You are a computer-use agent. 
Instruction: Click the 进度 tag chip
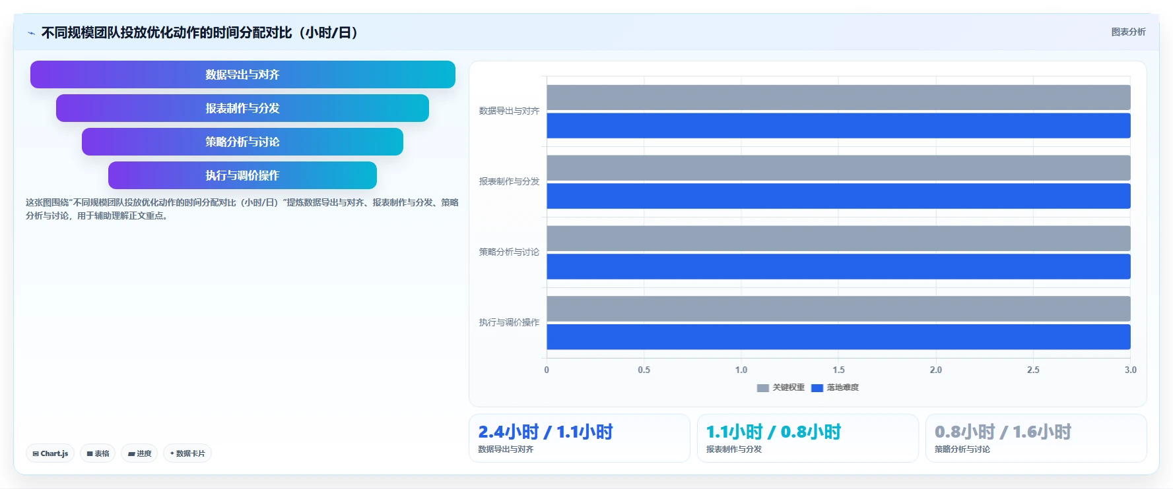[x=139, y=453]
